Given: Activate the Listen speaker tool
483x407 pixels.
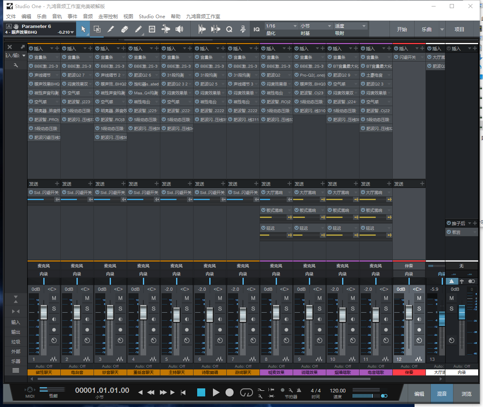Looking at the screenshot, I should coord(179,29).
